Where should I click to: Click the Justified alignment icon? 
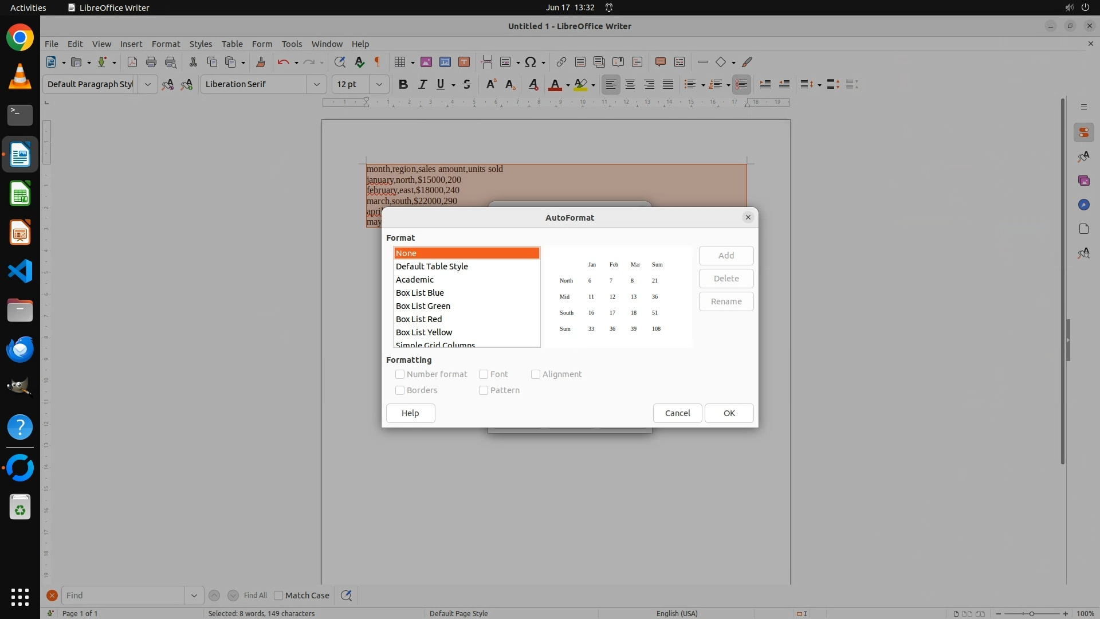pos(668,84)
